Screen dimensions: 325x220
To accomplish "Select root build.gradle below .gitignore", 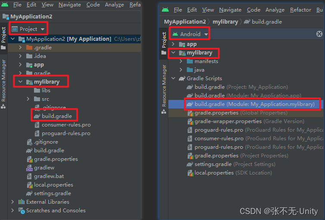I will point(45,151).
